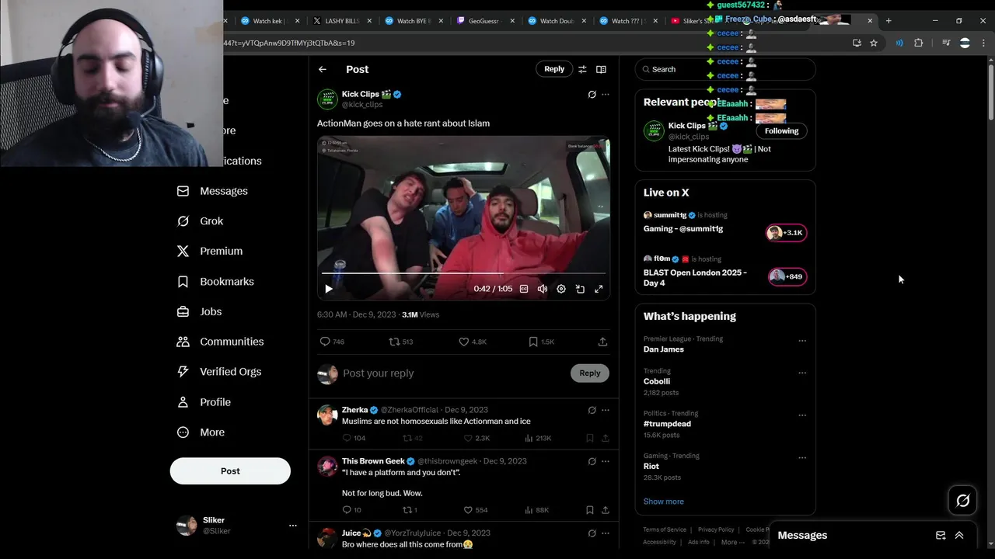Open Sliker account menu dots
This screenshot has width=995, height=559.
293,526
